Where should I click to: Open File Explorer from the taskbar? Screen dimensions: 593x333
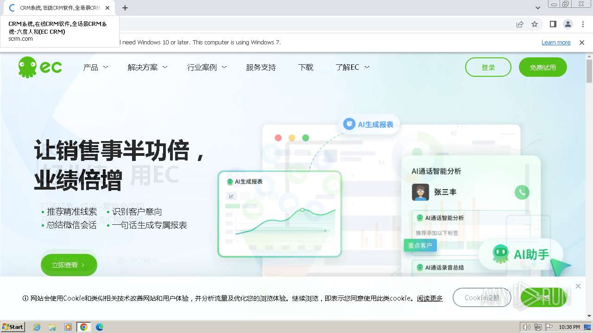[52, 327]
